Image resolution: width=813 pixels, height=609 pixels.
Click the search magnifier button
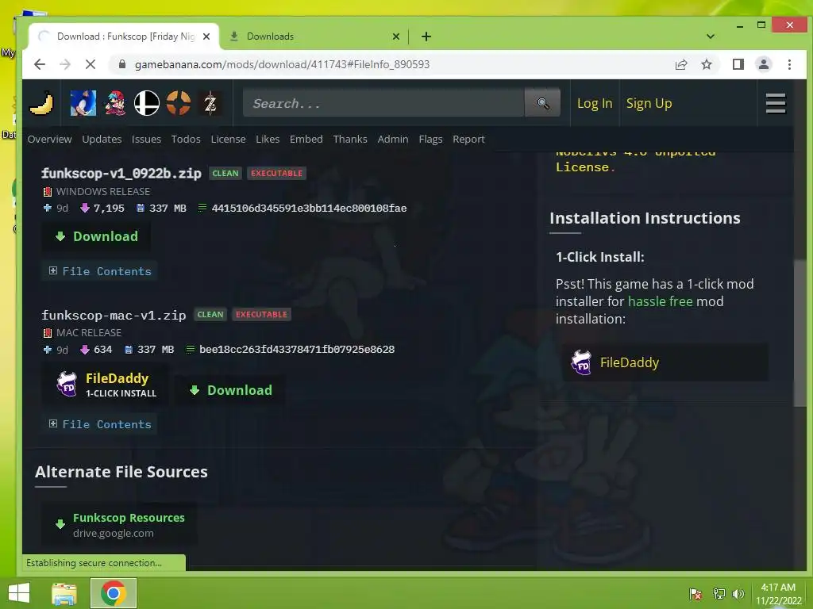pyautogui.click(x=542, y=103)
